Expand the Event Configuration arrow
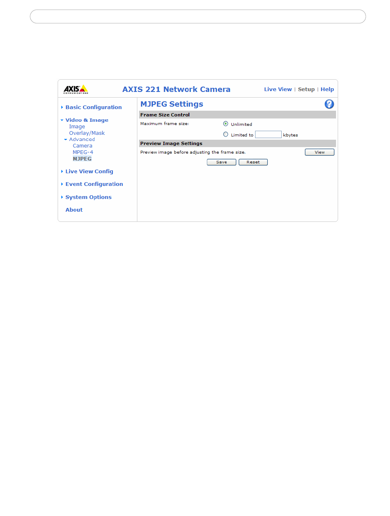390x516 pixels. [62, 184]
